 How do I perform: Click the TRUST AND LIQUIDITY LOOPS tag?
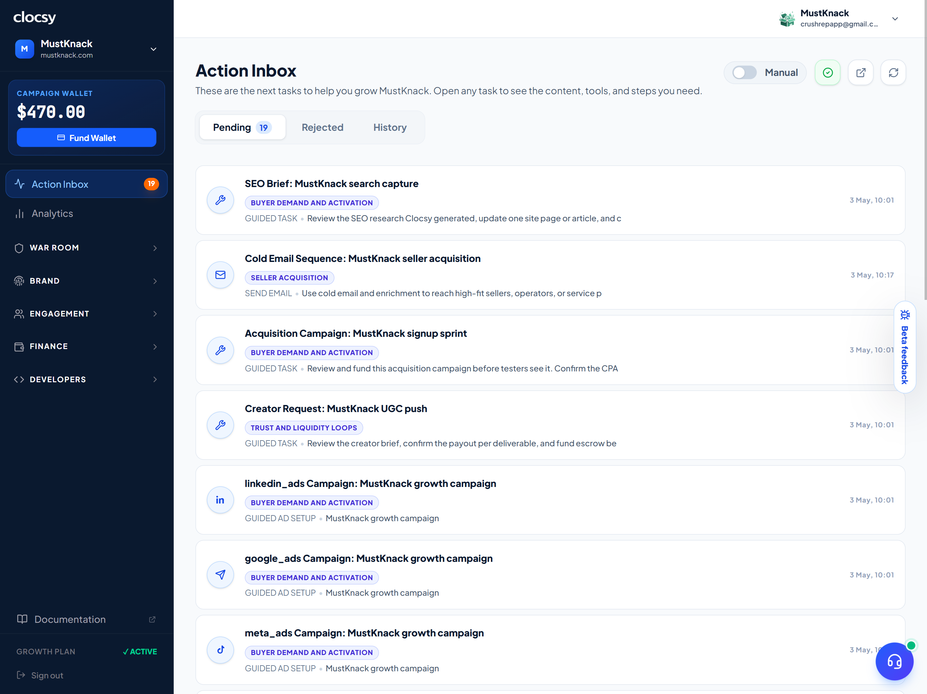[x=304, y=428]
